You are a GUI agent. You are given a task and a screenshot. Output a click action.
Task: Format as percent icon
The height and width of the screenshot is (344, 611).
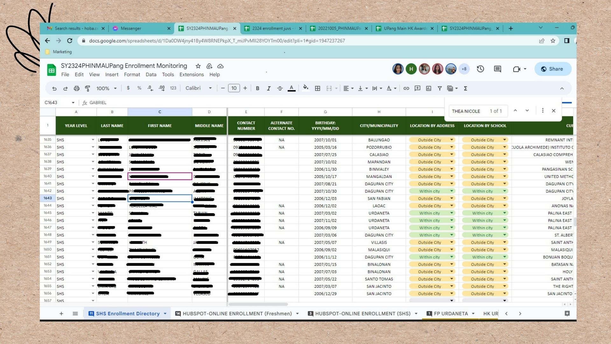(x=139, y=88)
